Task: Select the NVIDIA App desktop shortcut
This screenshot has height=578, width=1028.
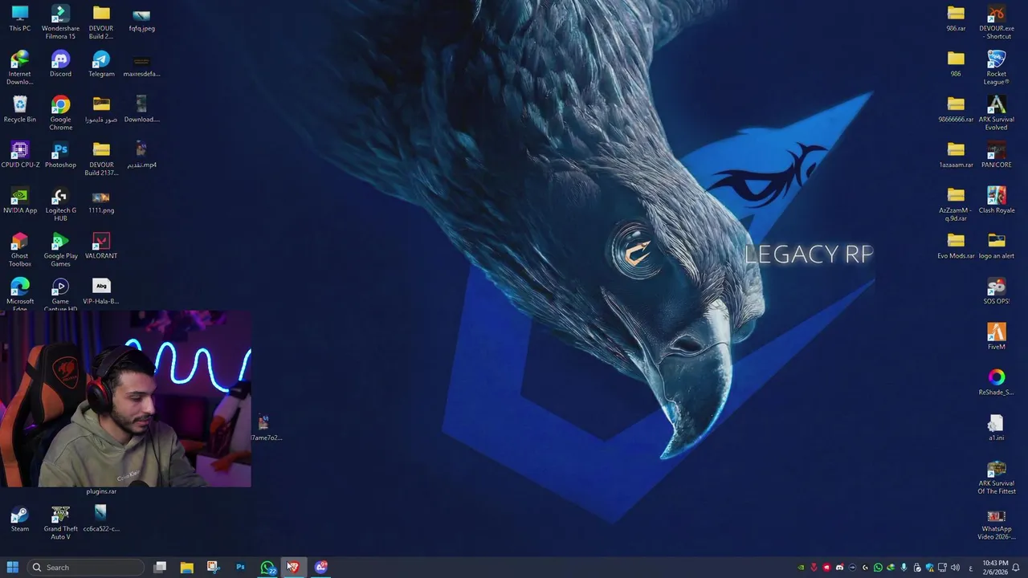Action: [x=20, y=201]
